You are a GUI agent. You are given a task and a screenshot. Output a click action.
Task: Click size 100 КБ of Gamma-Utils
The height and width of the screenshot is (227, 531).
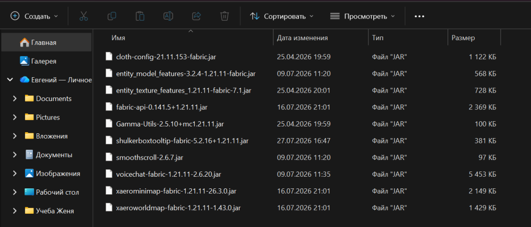click(486, 124)
